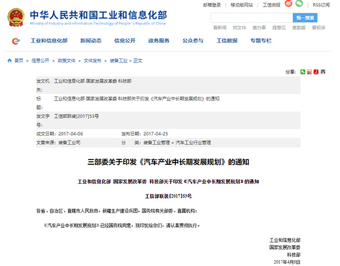This screenshot has width=340, height=266.
Task: Click 装备工业司 article source
Action: tap(69, 142)
